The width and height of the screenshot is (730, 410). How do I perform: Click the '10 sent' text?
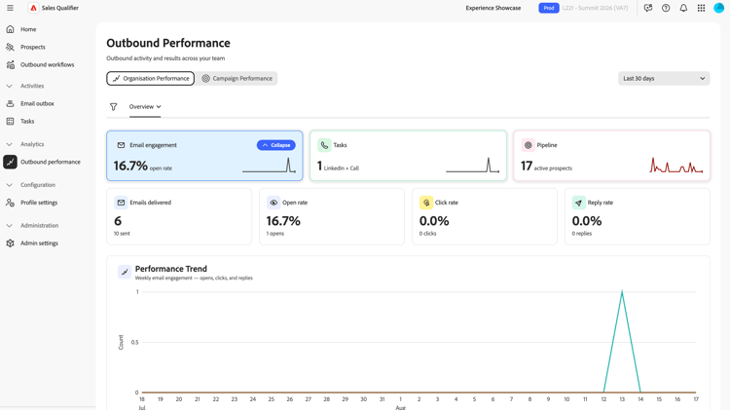coord(122,234)
